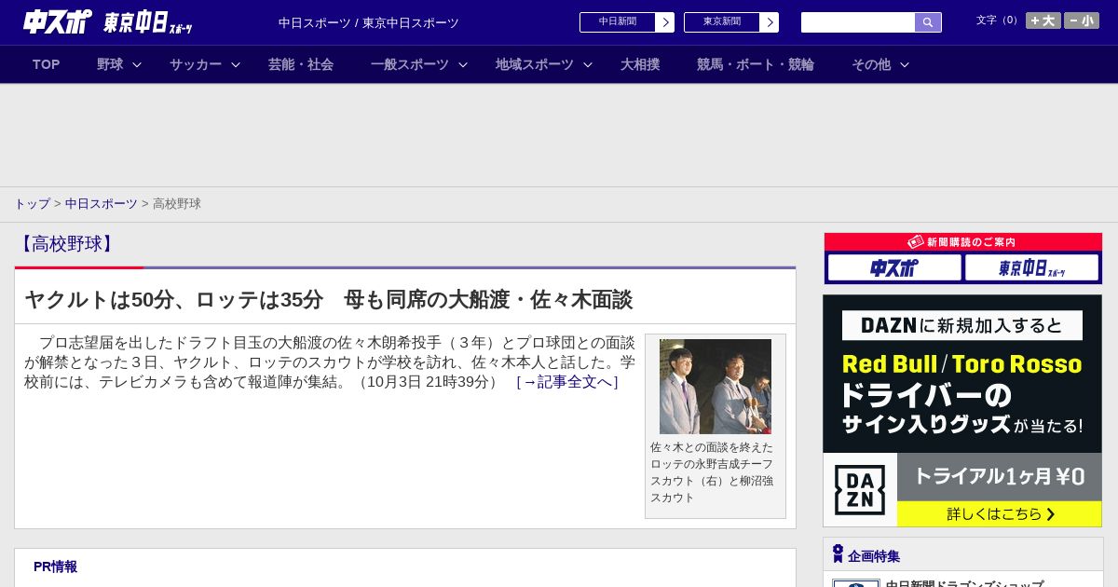Open the 東京新聞 link button
Screen dimensions: 1118x587
721,22
